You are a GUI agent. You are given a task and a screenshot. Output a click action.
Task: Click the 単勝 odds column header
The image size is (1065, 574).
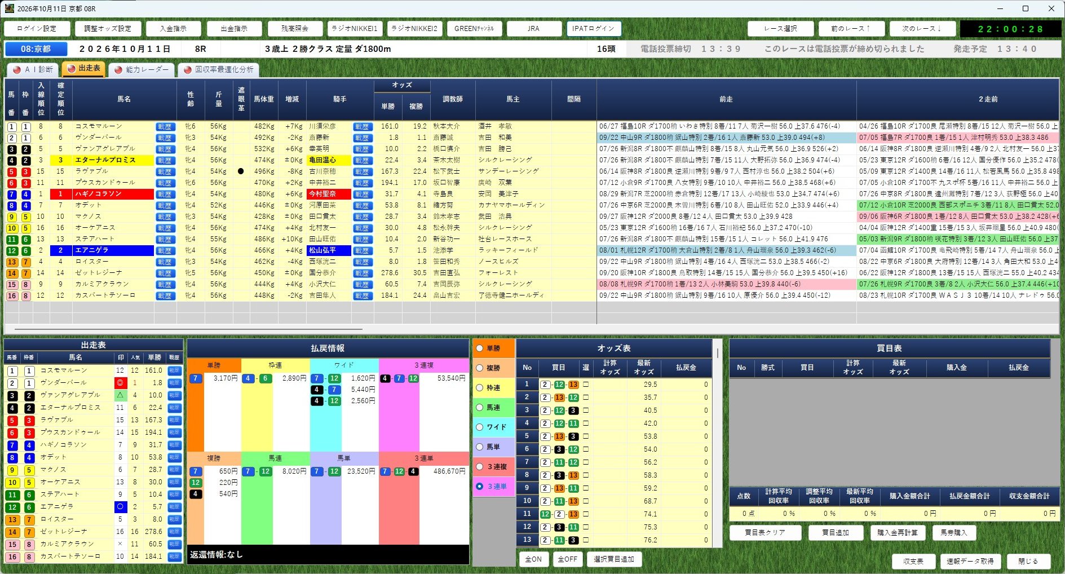[x=388, y=106]
